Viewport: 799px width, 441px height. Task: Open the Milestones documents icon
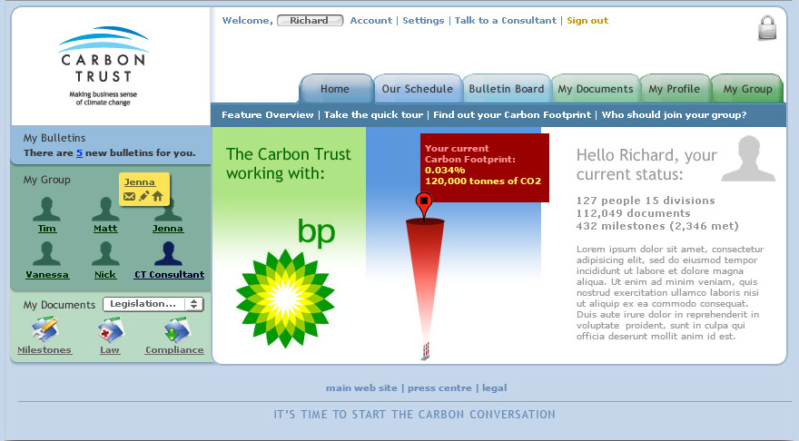point(44,329)
